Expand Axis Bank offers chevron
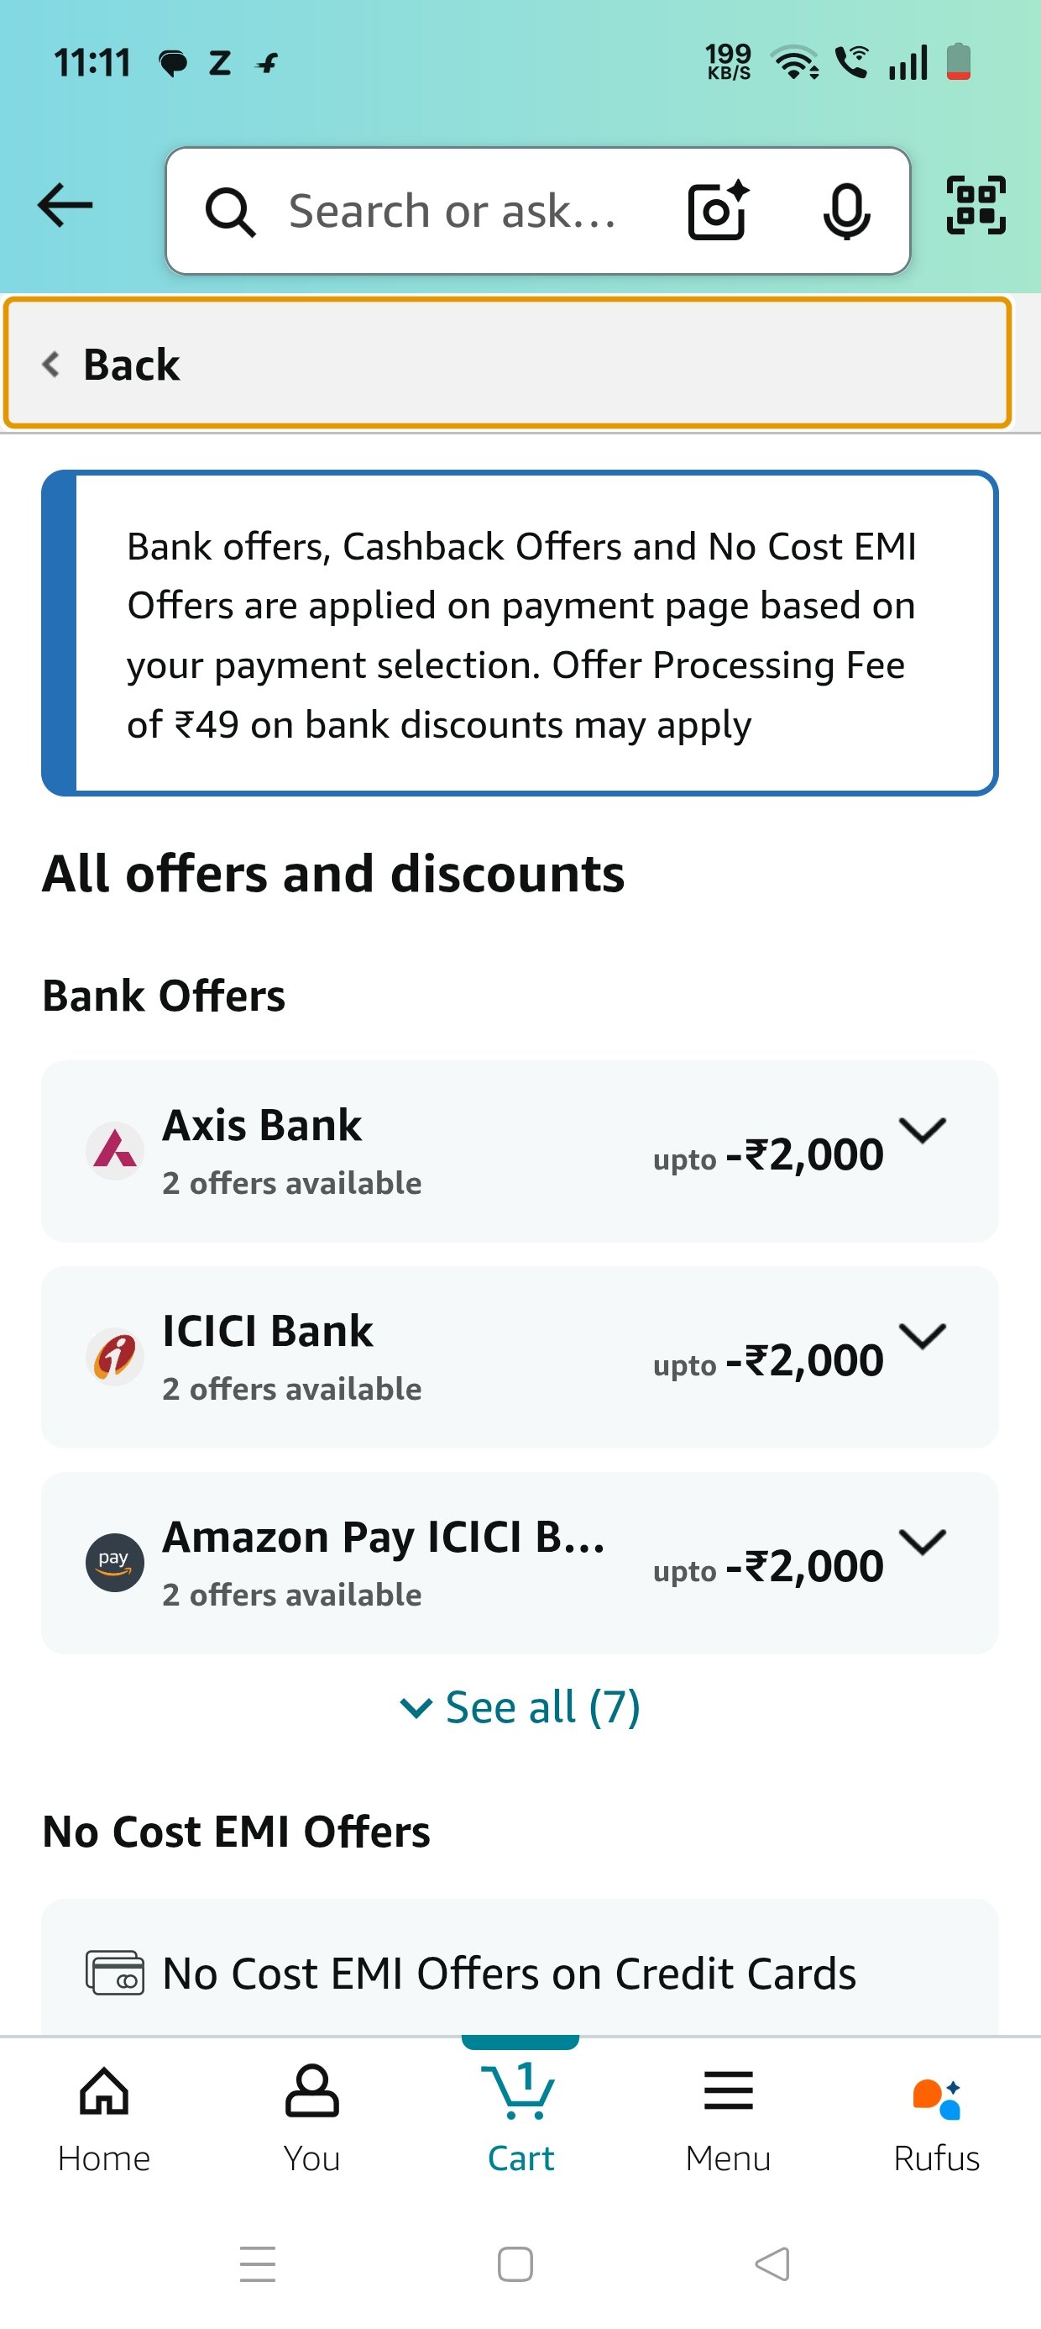The height and width of the screenshot is (2329, 1041). click(923, 1130)
